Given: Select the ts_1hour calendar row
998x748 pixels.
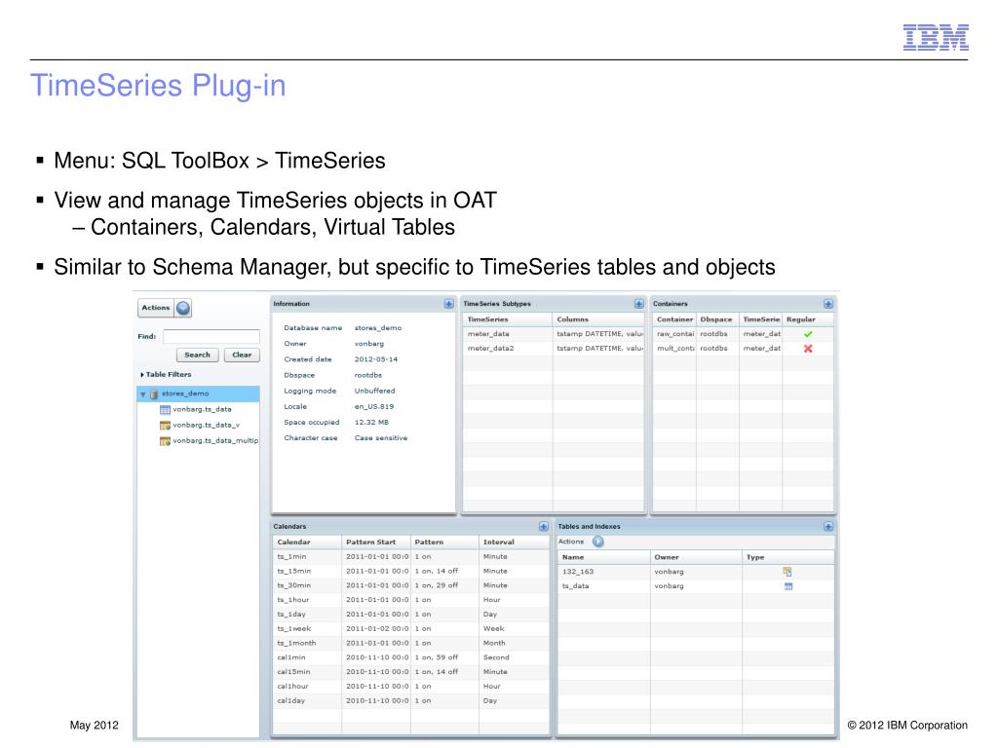Looking at the screenshot, I should 410,600.
